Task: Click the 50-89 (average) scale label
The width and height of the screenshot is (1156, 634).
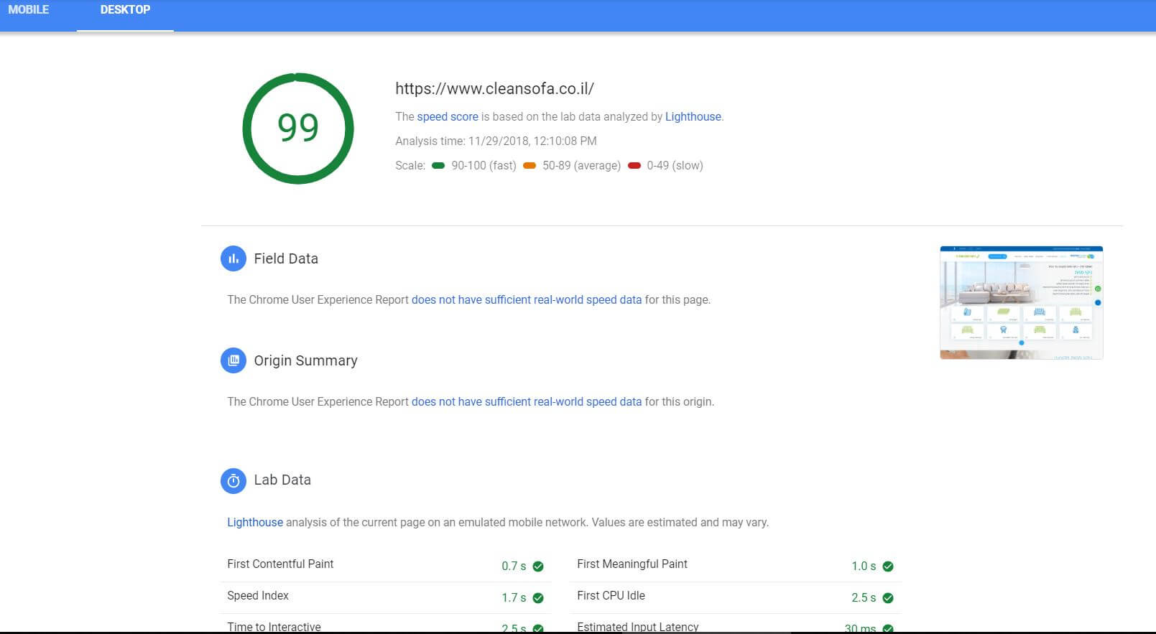Action: (x=581, y=166)
